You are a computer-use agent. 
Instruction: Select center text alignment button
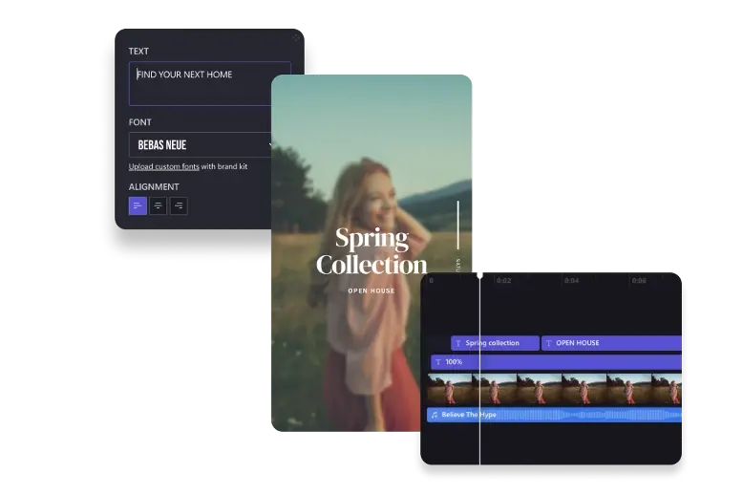click(x=158, y=205)
